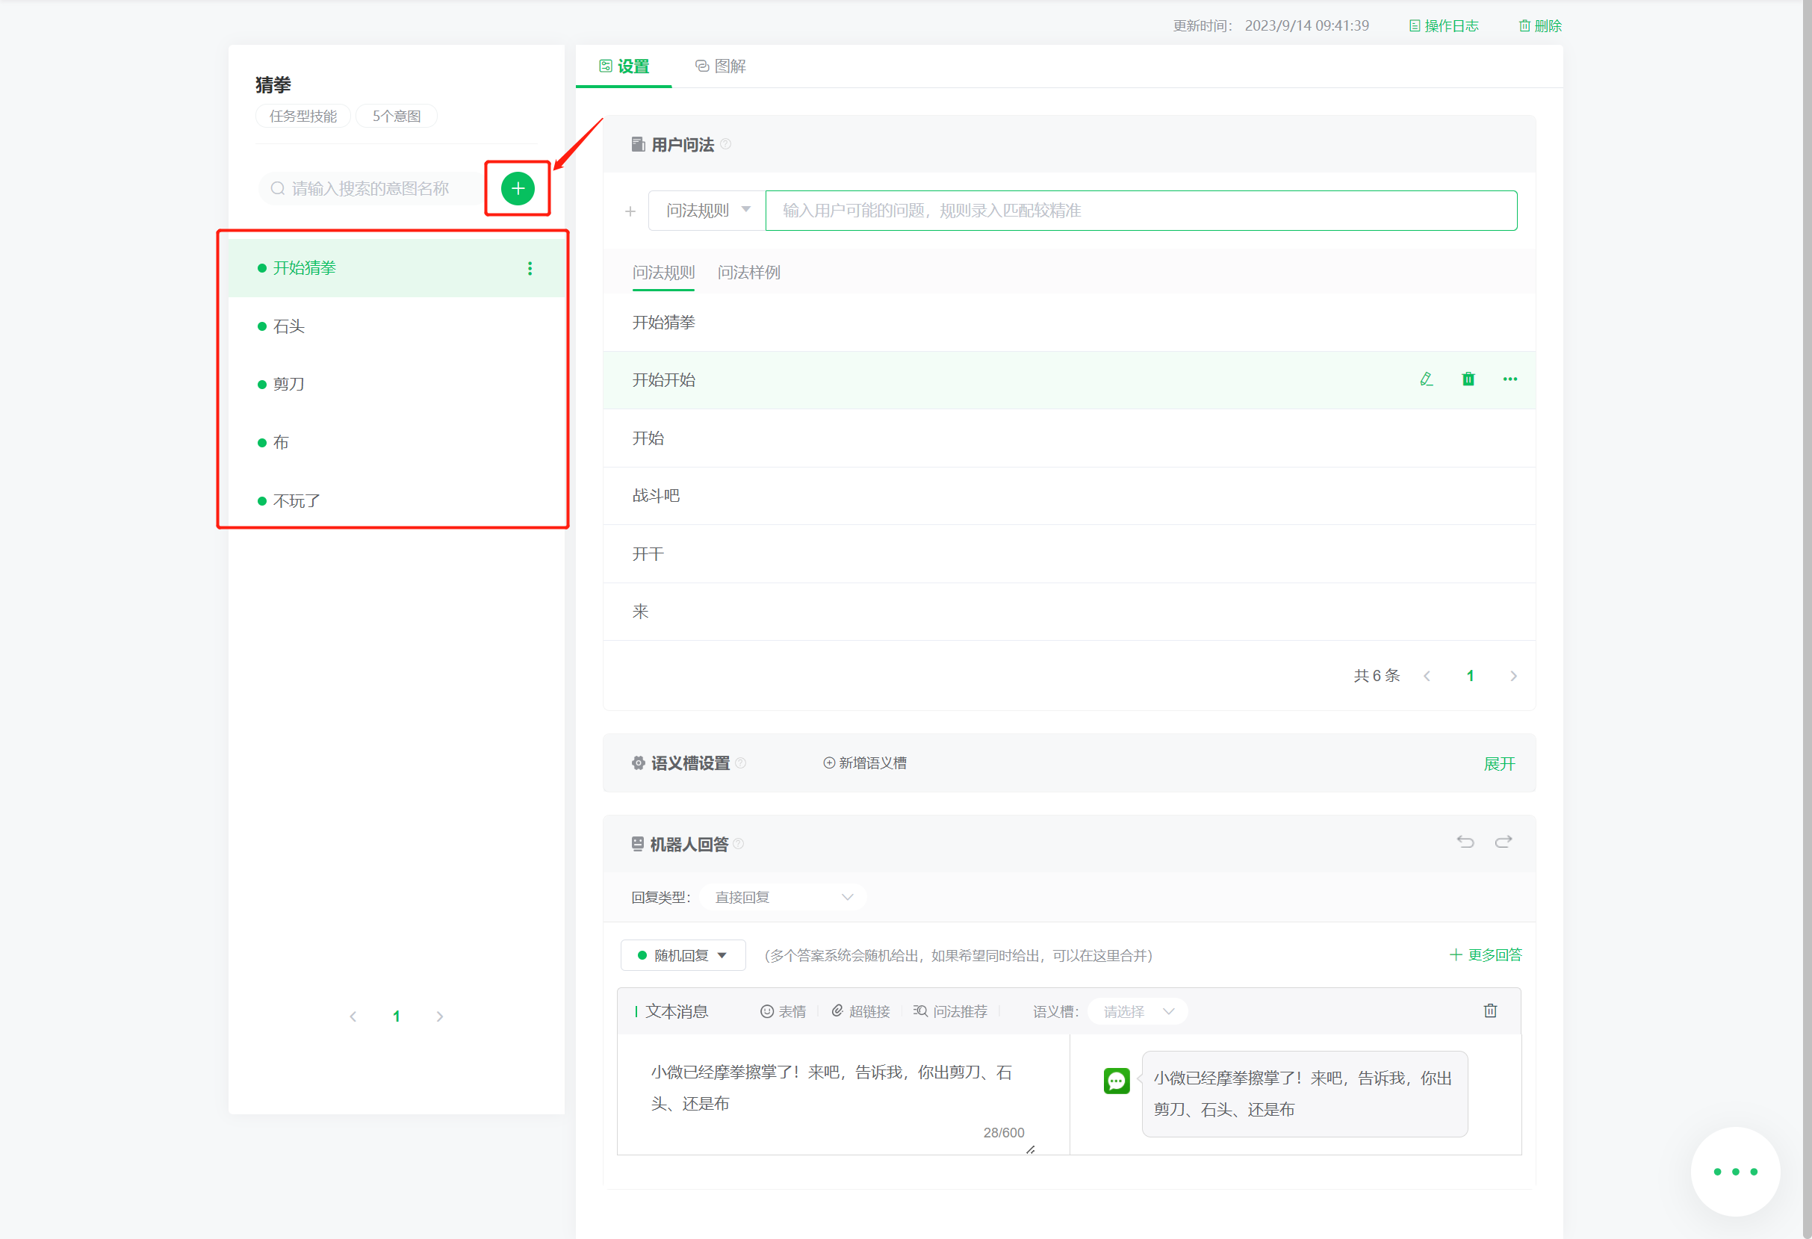Image resolution: width=1812 pixels, height=1239 pixels.
Task: Open the 问法规则 type dropdown
Action: [x=707, y=211]
